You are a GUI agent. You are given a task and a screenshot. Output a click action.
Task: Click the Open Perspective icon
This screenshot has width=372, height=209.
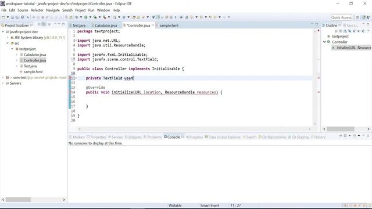357,17
